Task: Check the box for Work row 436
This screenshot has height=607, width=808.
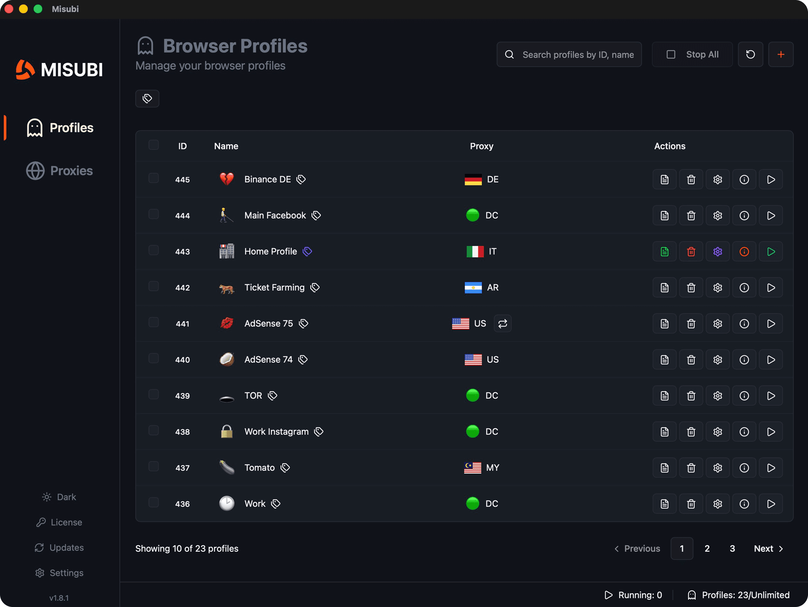Action: tap(153, 502)
